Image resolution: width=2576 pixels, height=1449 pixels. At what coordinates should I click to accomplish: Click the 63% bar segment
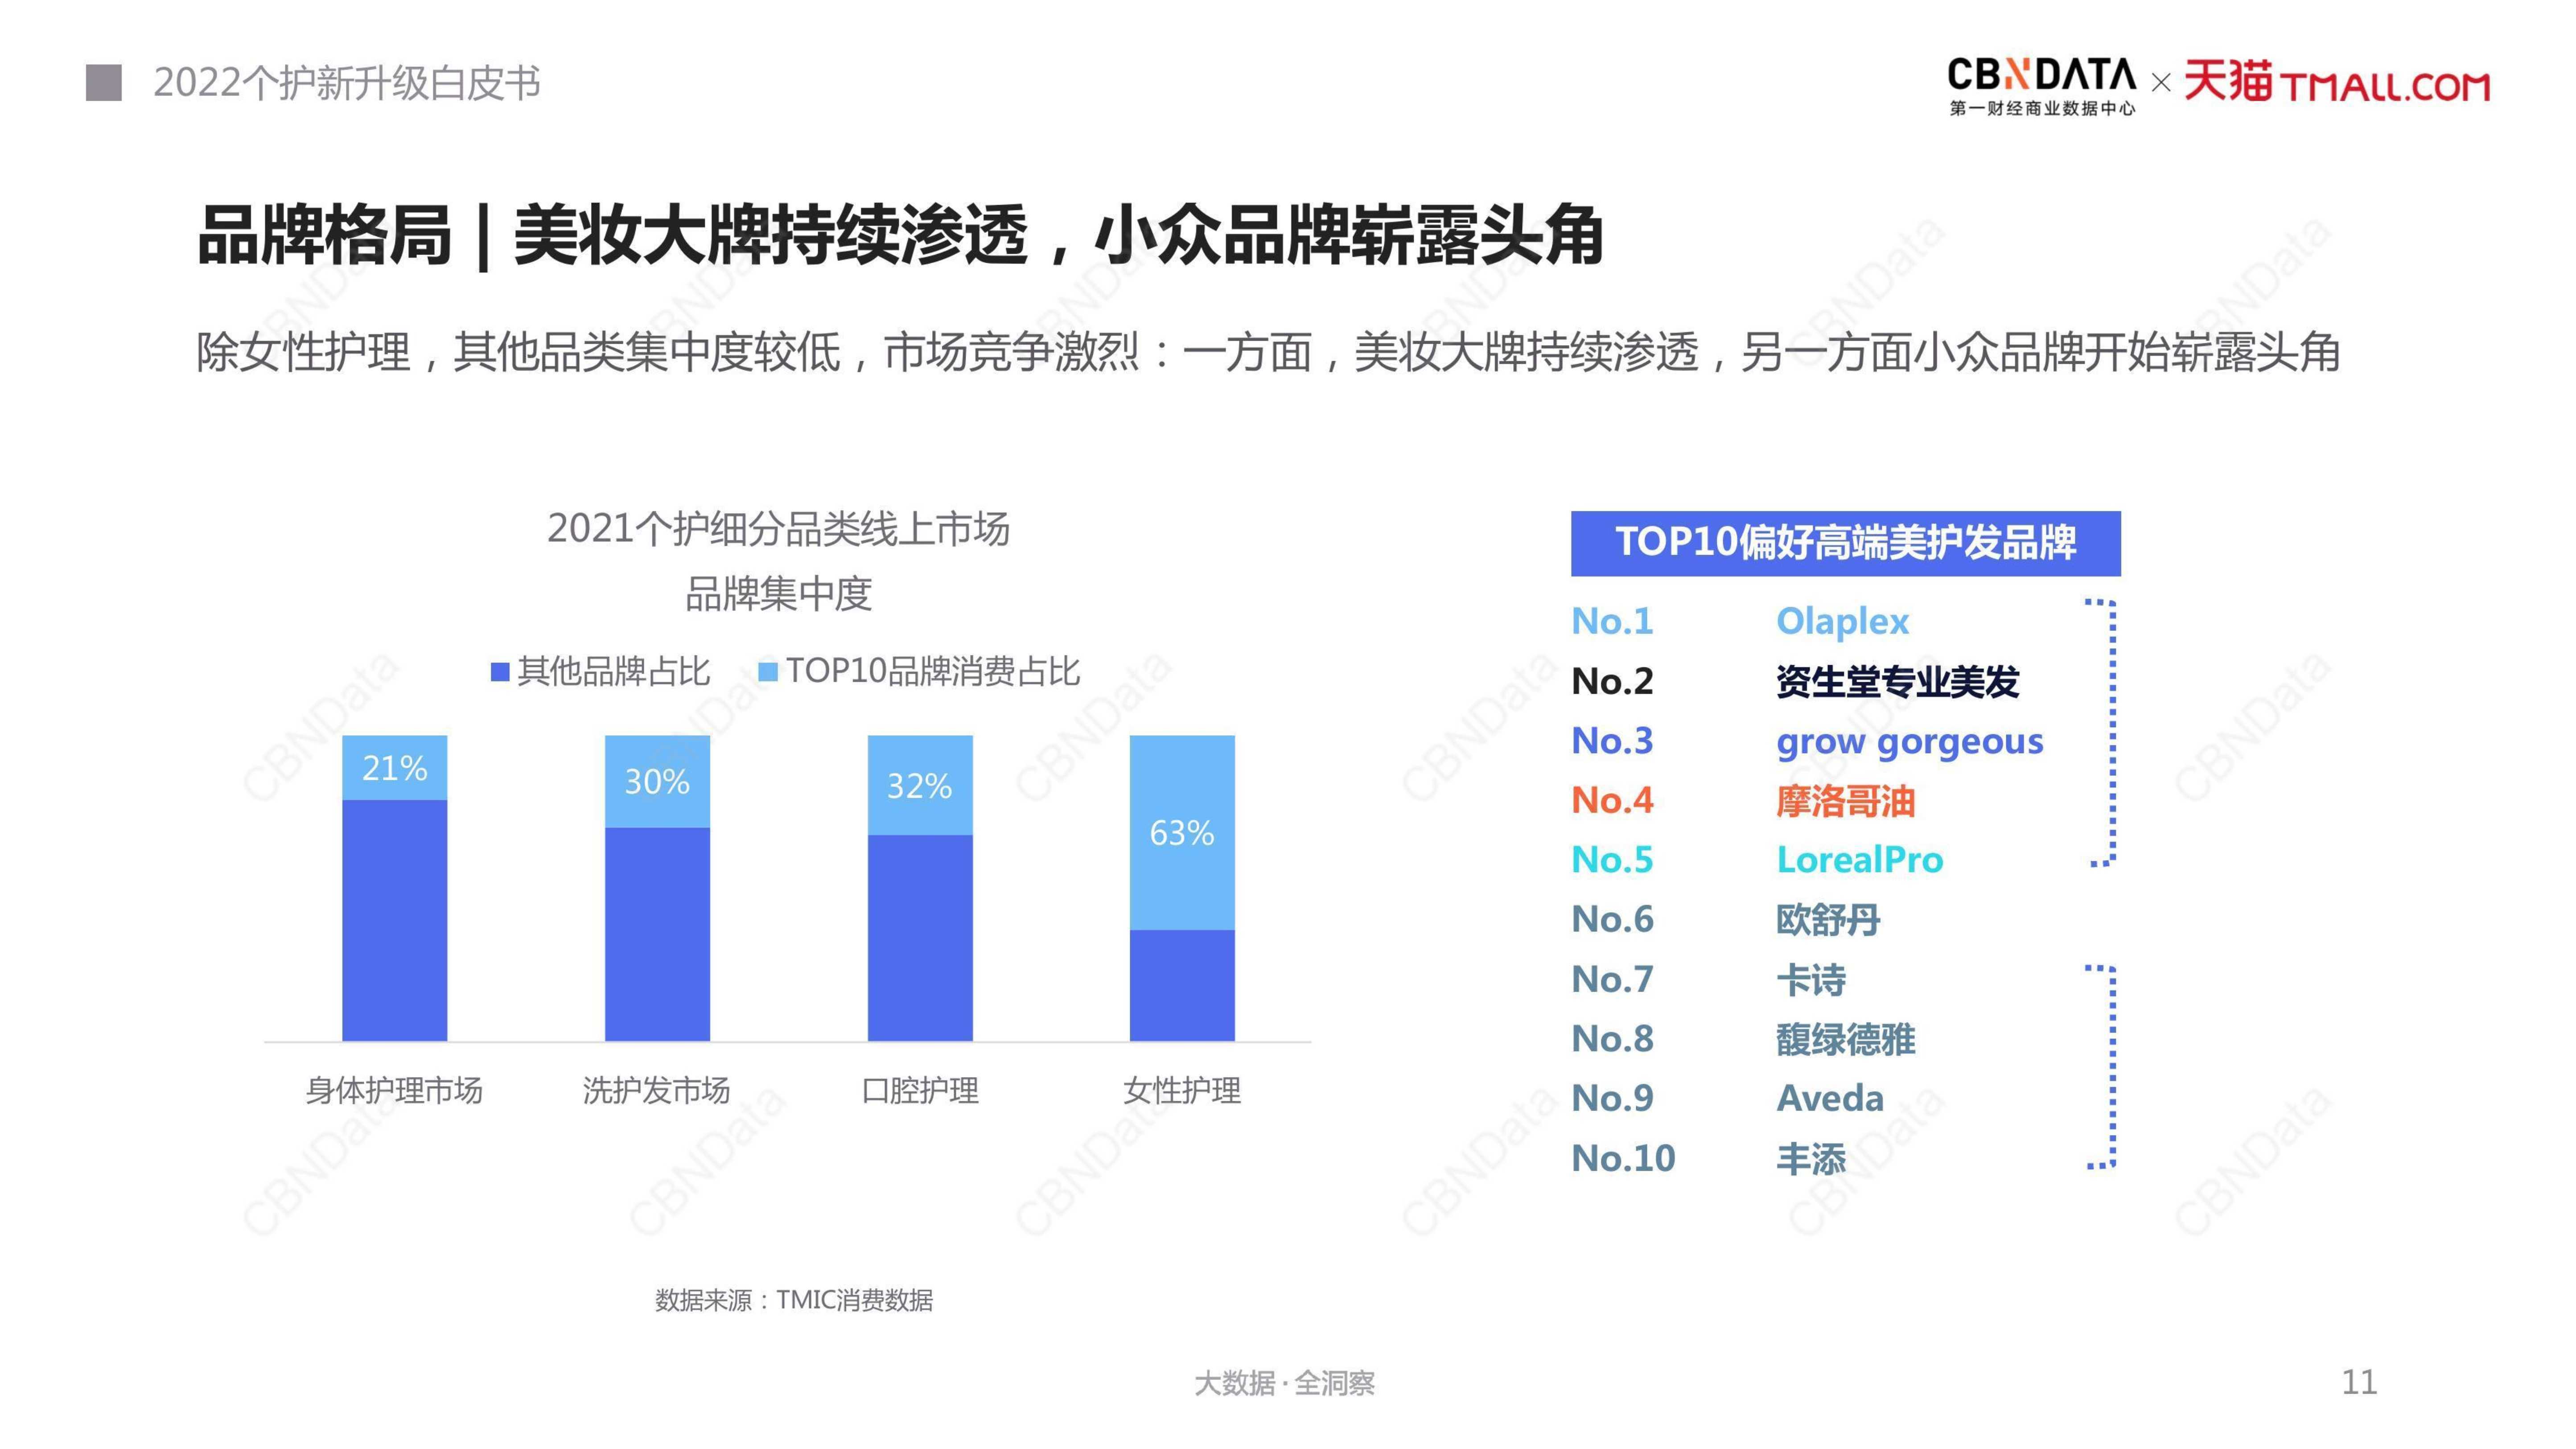point(1182,833)
